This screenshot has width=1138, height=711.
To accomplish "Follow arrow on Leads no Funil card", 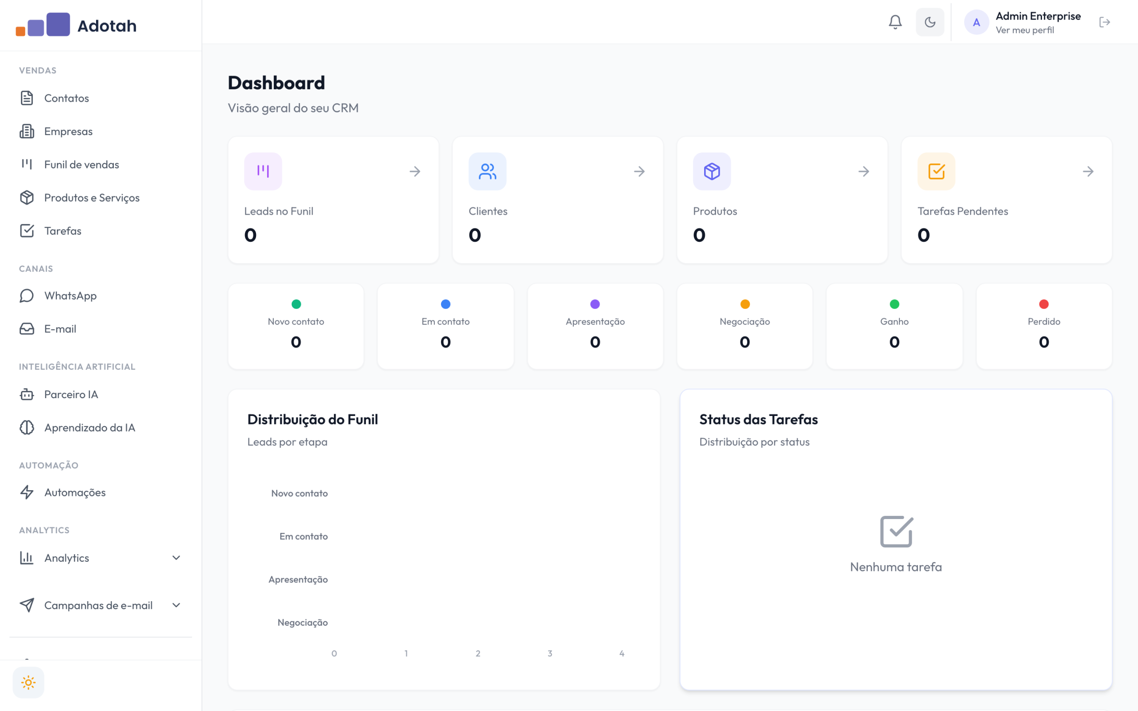I will pyautogui.click(x=415, y=171).
